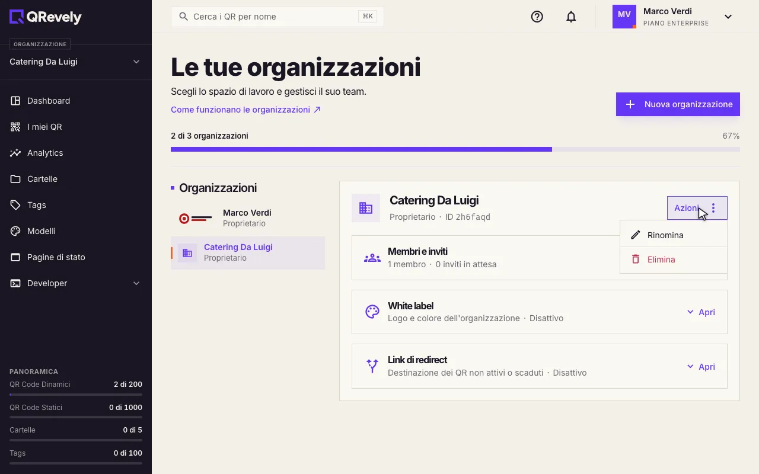The height and width of the screenshot is (474, 759).
Task: Open Cartelle in the sidebar
Action: pyautogui.click(x=75, y=179)
